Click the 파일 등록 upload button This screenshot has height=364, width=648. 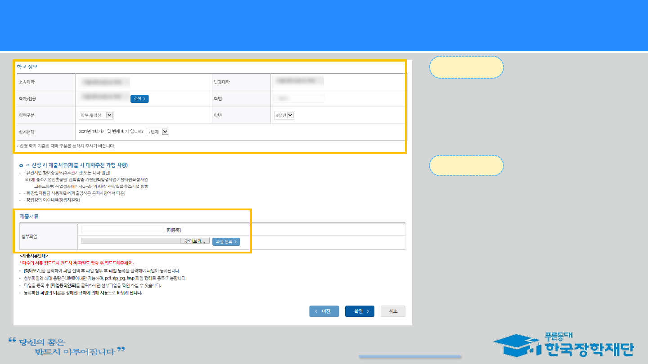tap(226, 242)
